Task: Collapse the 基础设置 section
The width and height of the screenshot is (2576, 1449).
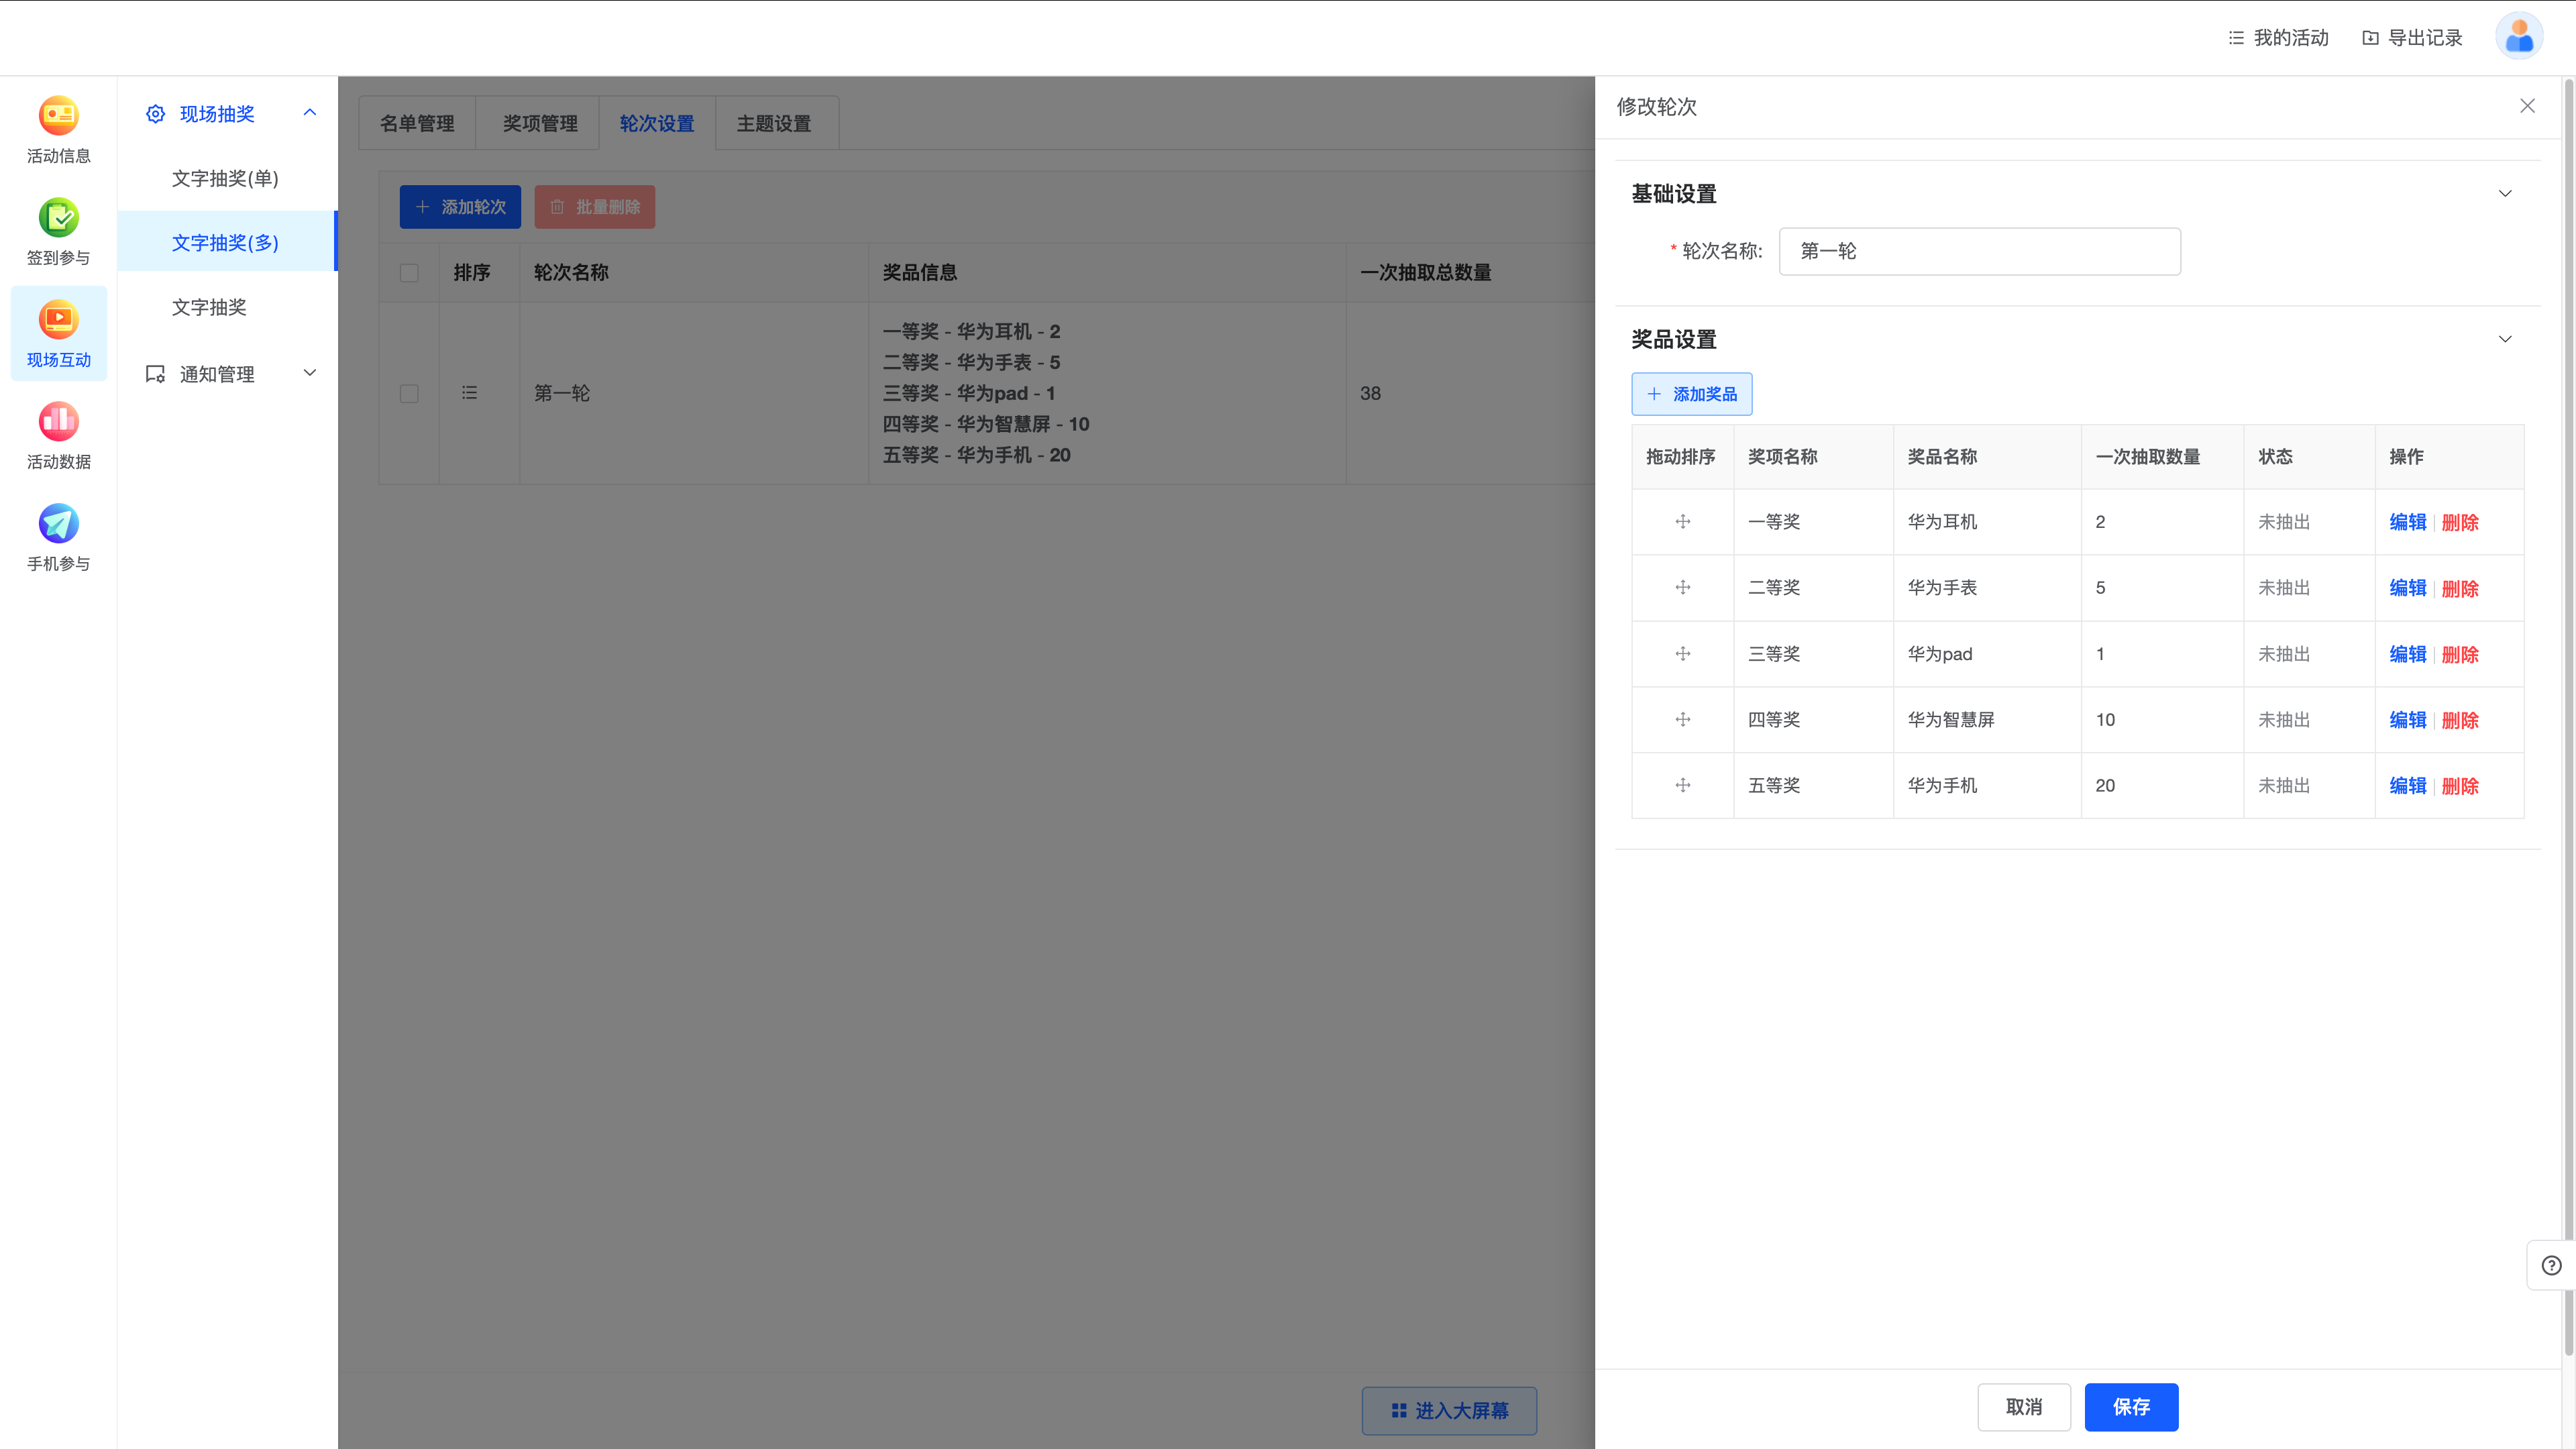Action: coord(2505,194)
